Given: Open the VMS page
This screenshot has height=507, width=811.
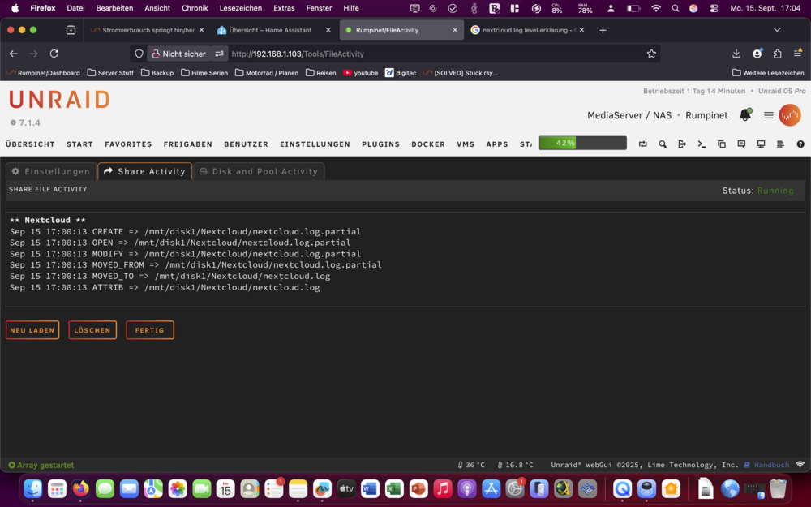Looking at the screenshot, I should point(466,144).
